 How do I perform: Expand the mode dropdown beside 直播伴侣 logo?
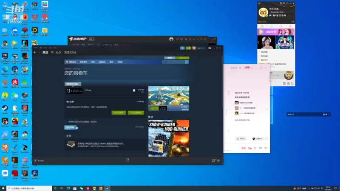91,39
